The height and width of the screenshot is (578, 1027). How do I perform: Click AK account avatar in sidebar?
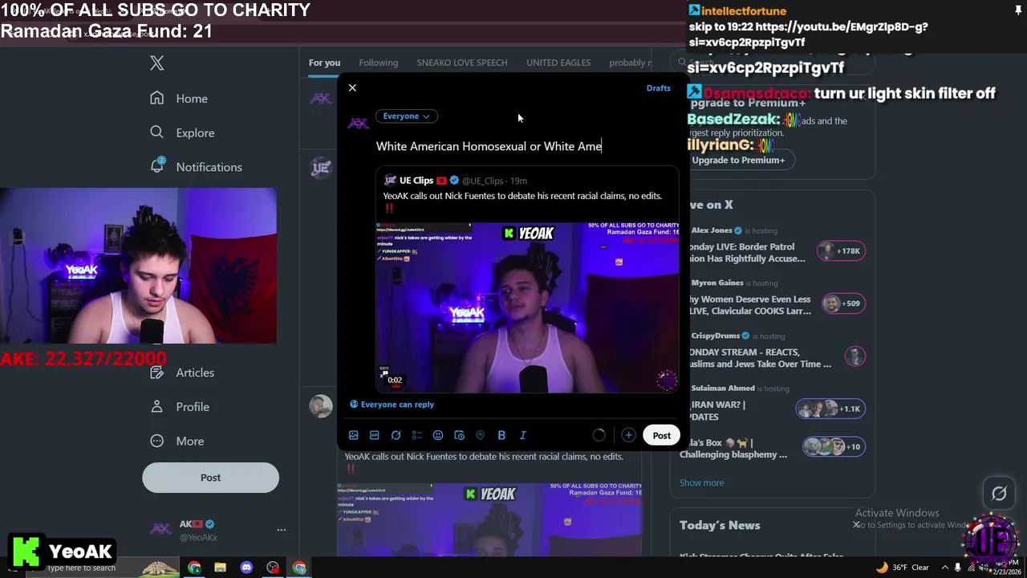[161, 529]
